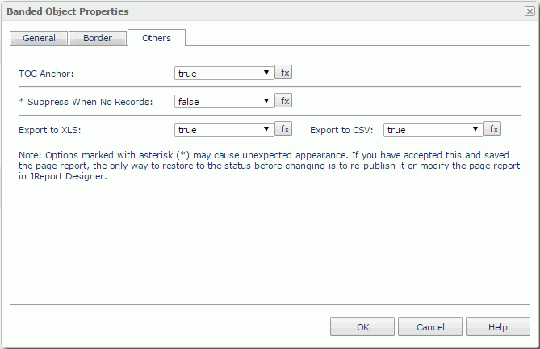Confirm changes with the OK button
The image size is (540, 349).
coord(362,326)
